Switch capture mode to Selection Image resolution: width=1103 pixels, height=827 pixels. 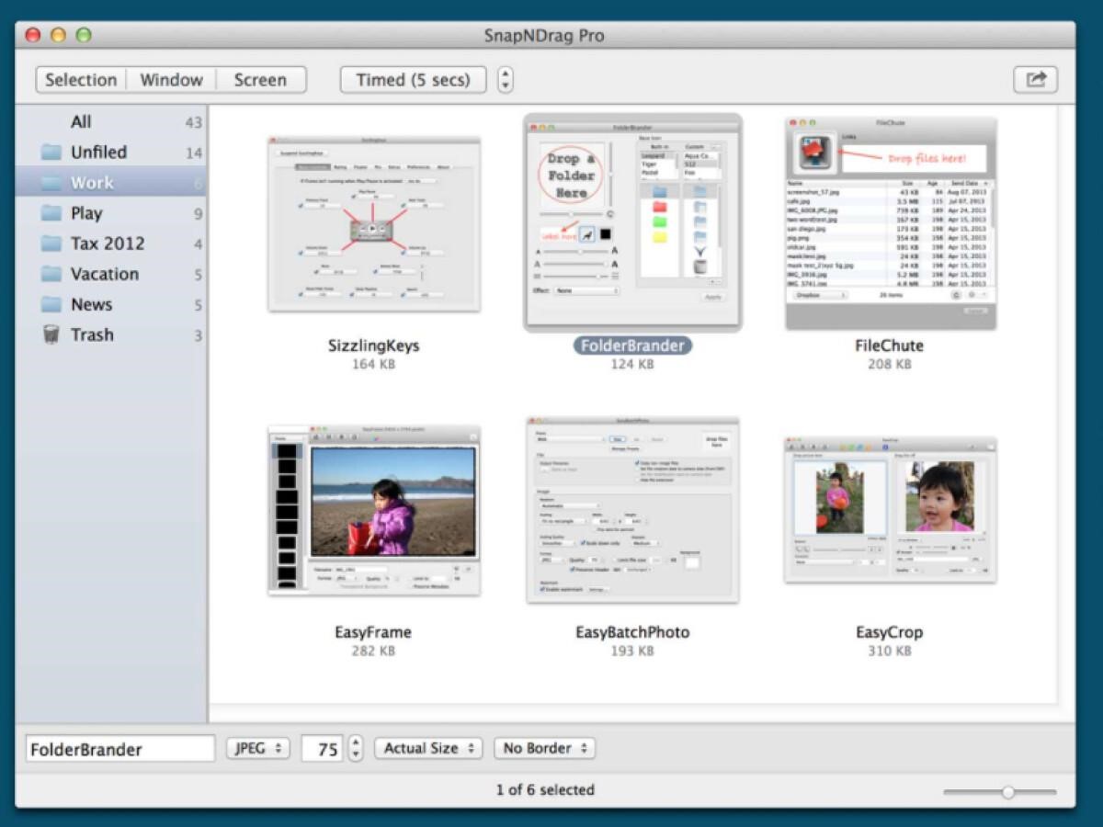pos(81,80)
